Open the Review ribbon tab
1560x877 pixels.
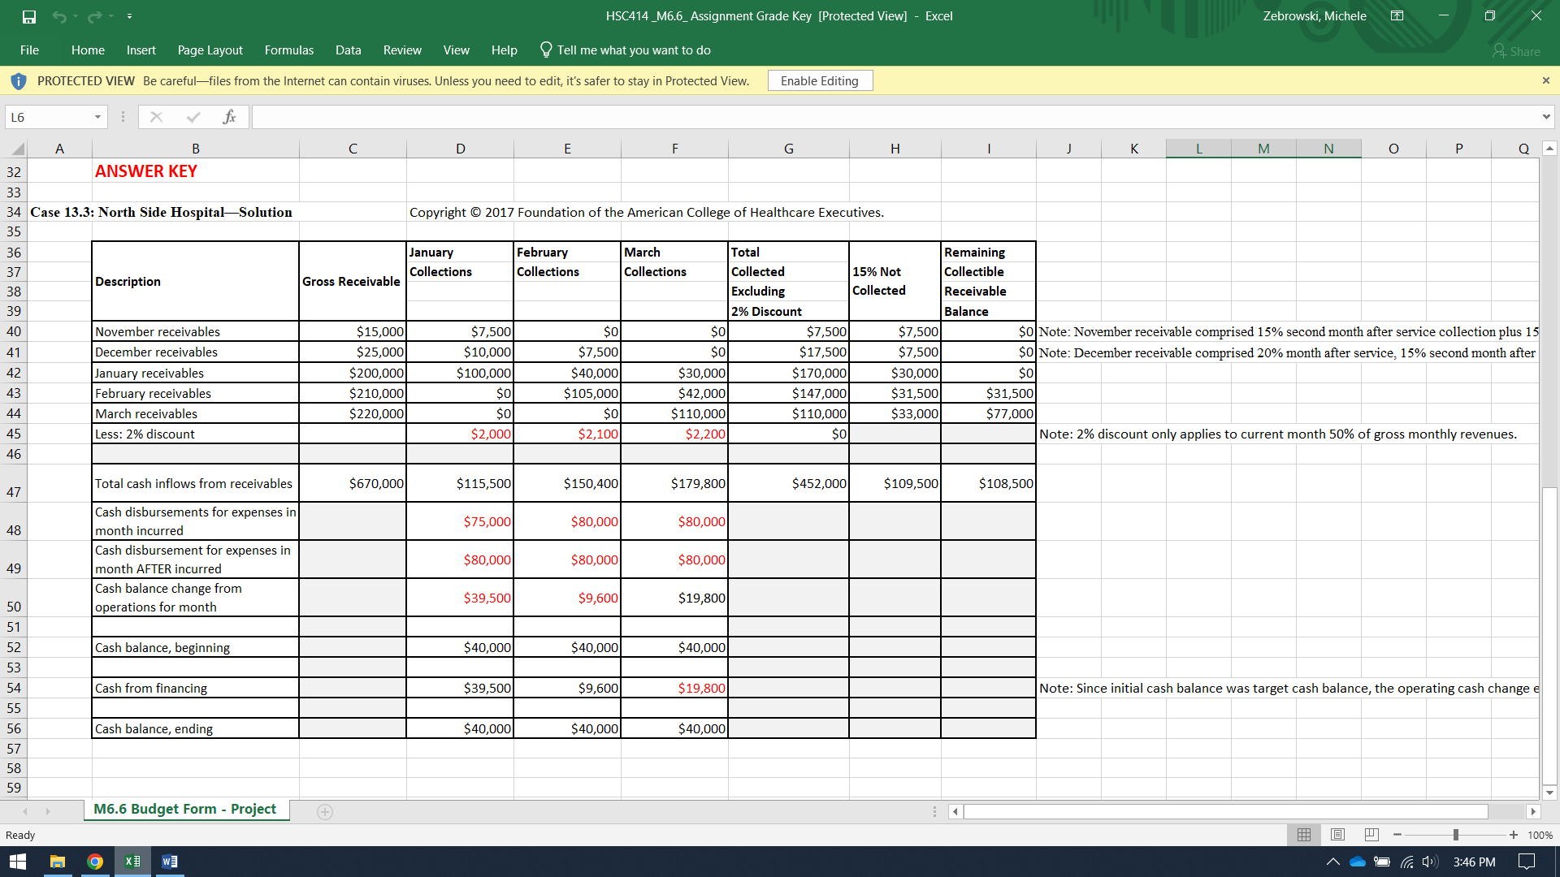402,50
